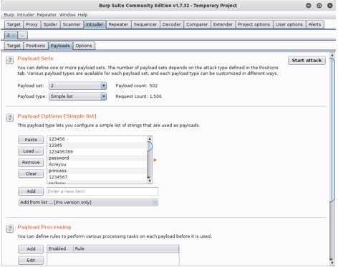Open the Positions sub-tab
The image size is (338, 267).
[35, 46]
